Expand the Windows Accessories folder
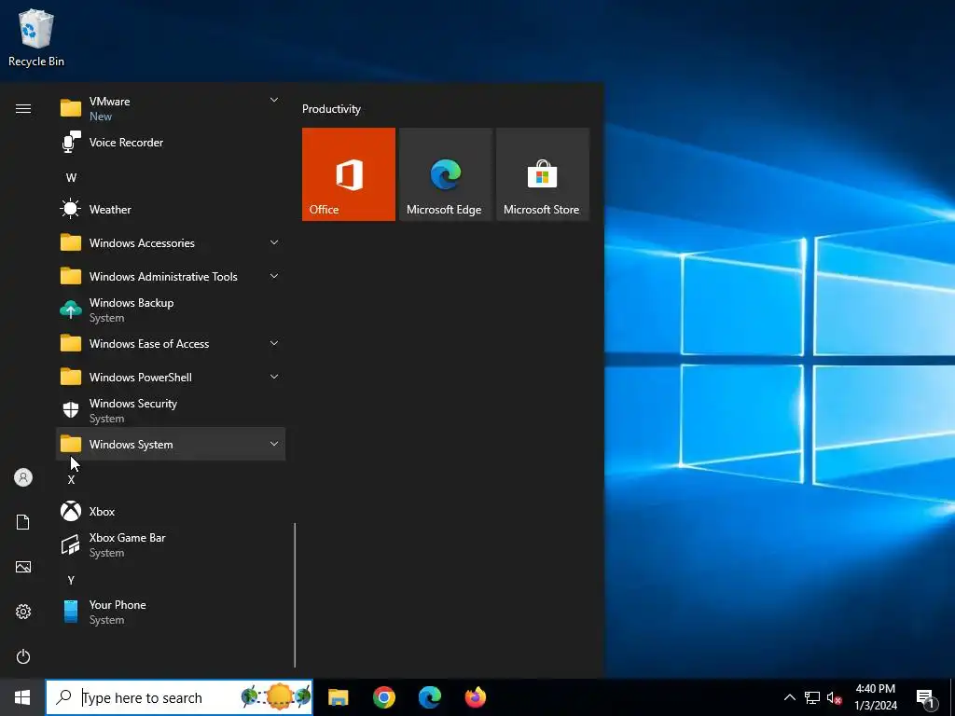Image resolution: width=955 pixels, height=716 pixels. (x=171, y=243)
